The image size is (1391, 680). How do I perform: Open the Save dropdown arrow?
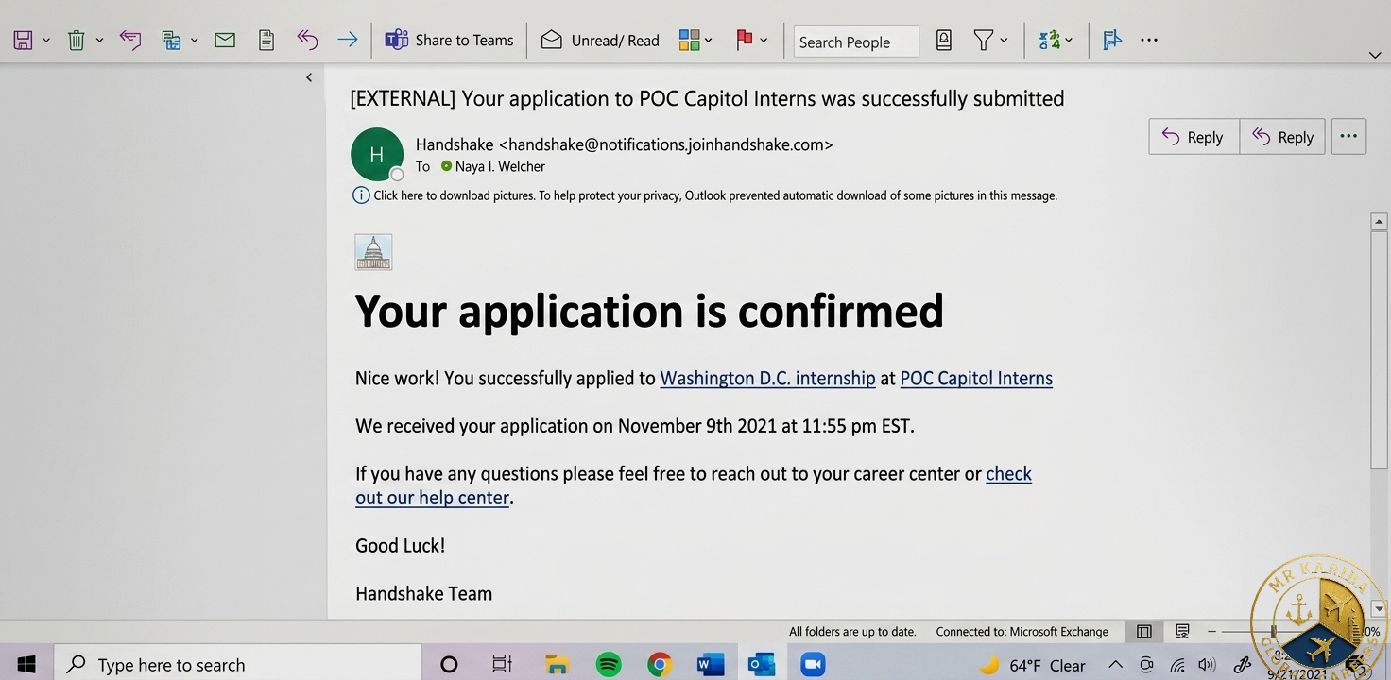[x=46, y=41]
